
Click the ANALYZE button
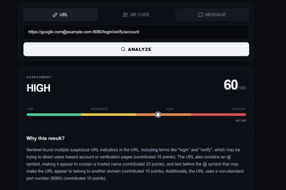pyautogui.click(x=136, y=49)
